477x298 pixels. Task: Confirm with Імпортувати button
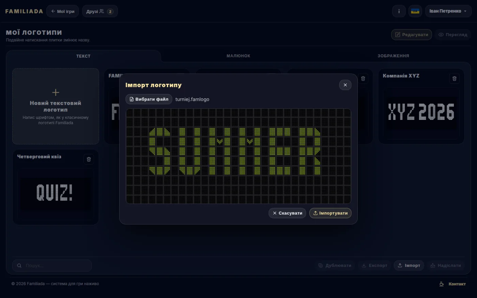[330, 213]
